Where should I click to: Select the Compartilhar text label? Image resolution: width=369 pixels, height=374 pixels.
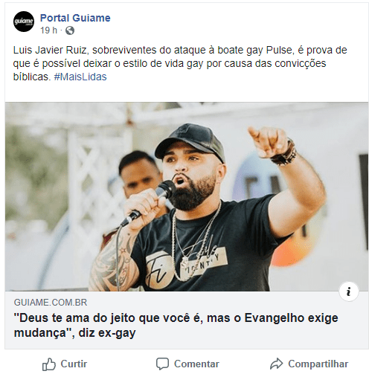coord(318,364)
